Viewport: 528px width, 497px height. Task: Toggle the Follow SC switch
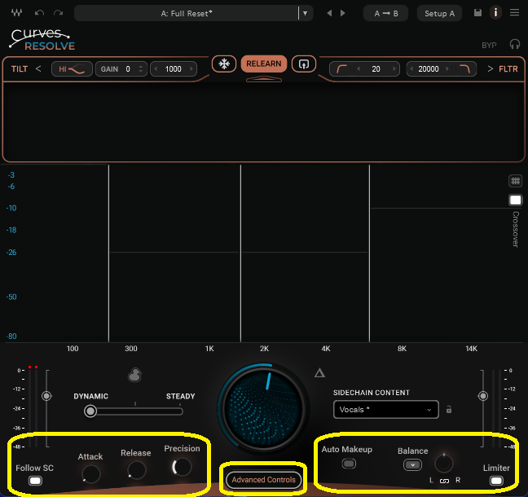click(x=35, y=481)
